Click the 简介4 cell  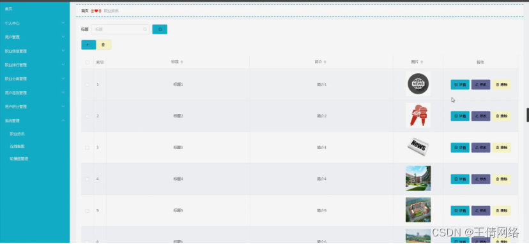pyautogui.click(x=321, y=179)
